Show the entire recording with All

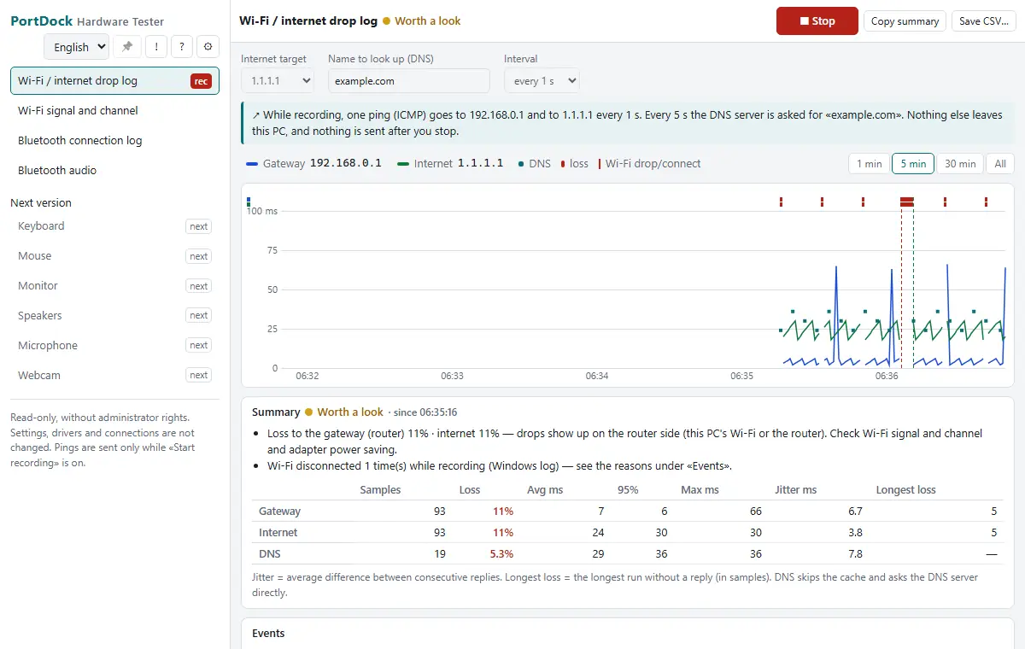tap(1001, 164)
